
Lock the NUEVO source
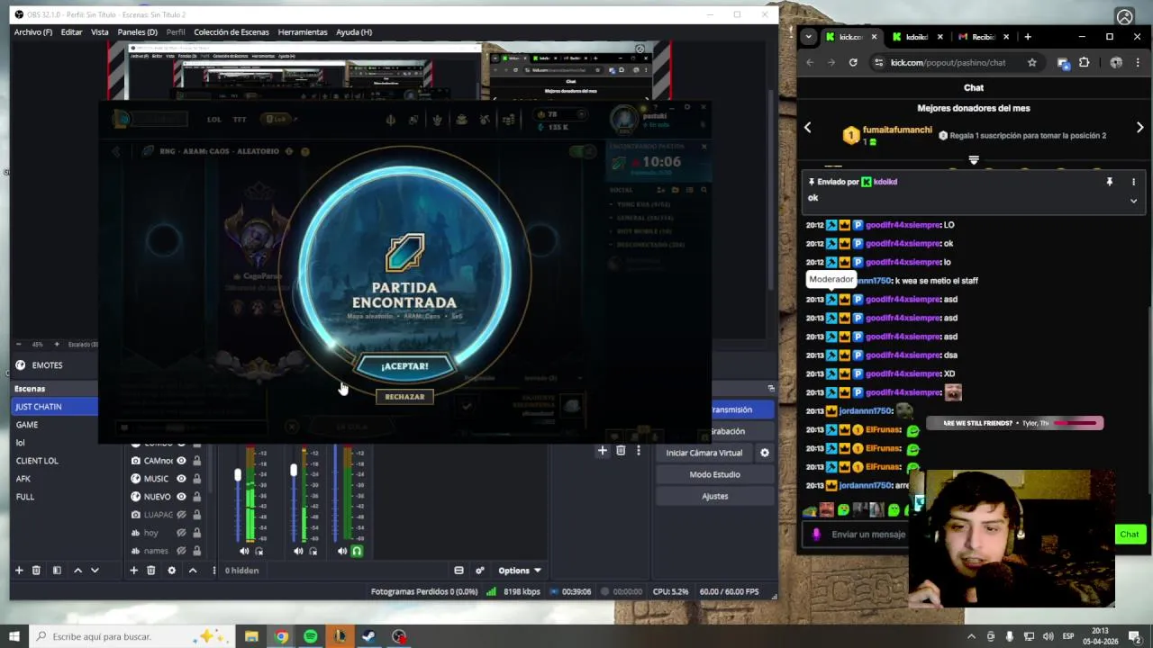196,497
